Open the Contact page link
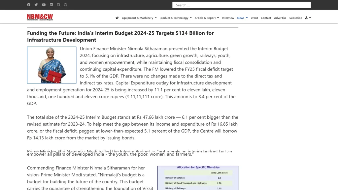 [266, 18]
